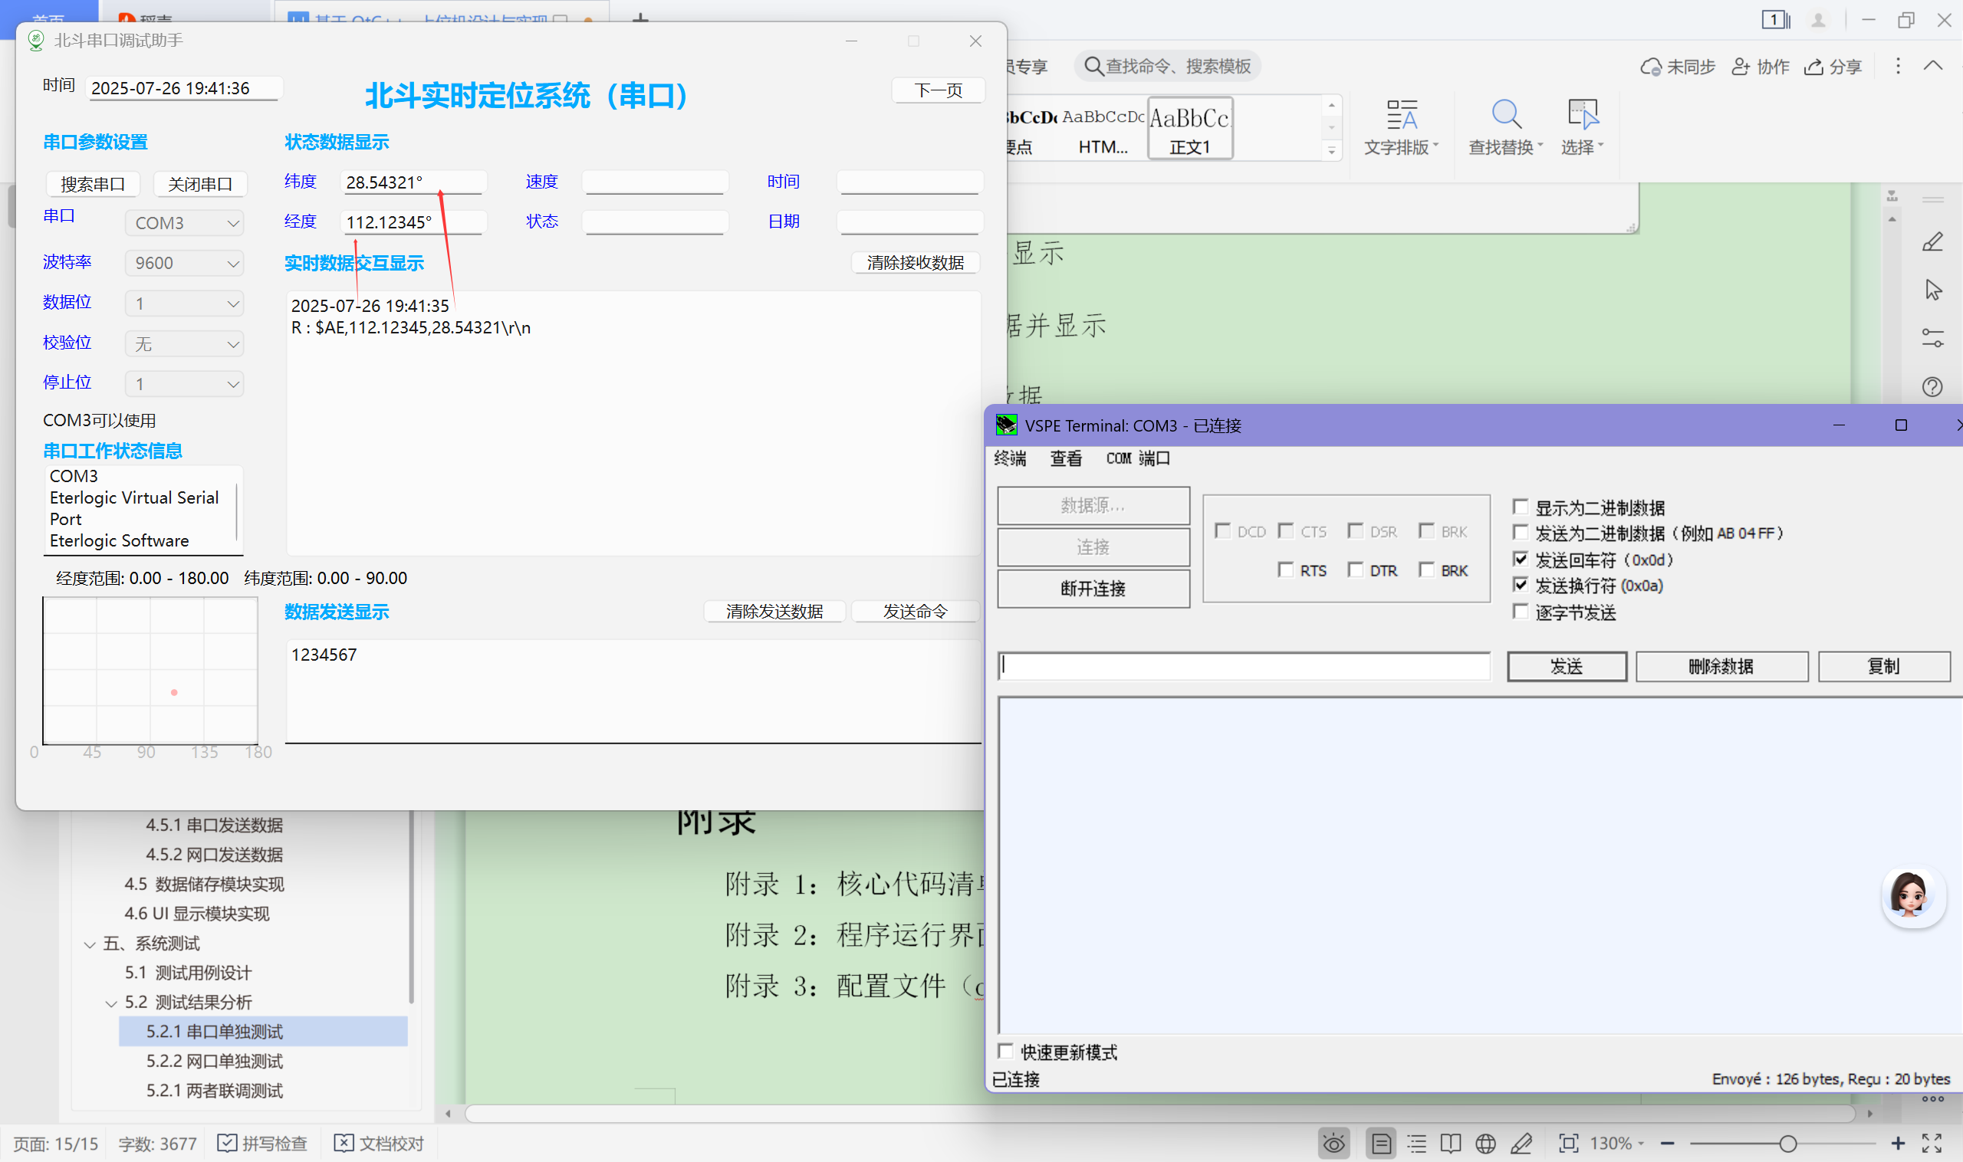Click the settings sliders icon in right sidebar

[1932, 338]
